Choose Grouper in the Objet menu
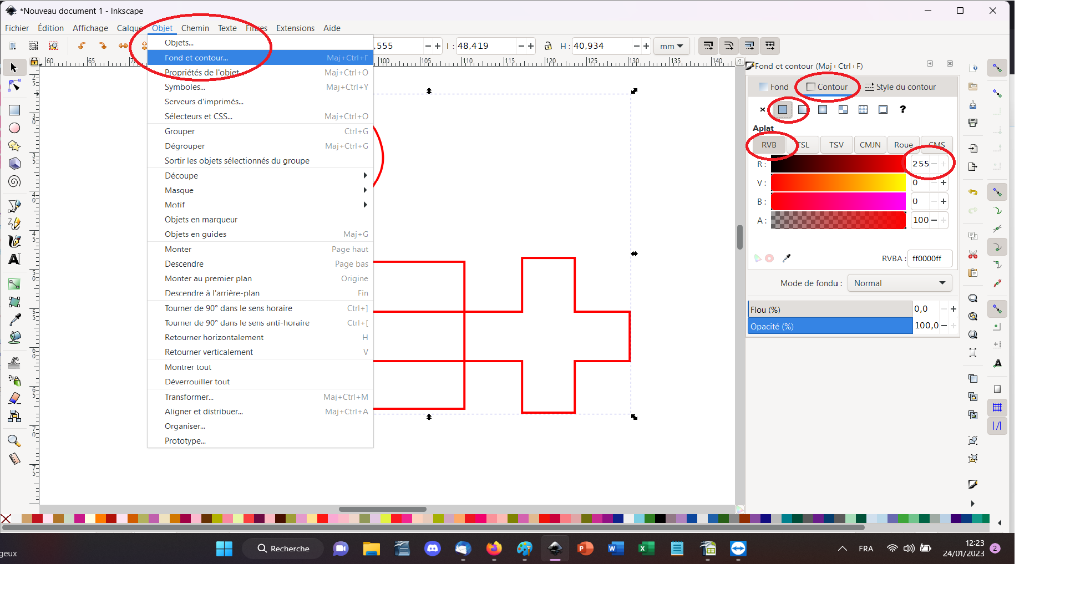 pyautogui.click(x=260, y=131)
